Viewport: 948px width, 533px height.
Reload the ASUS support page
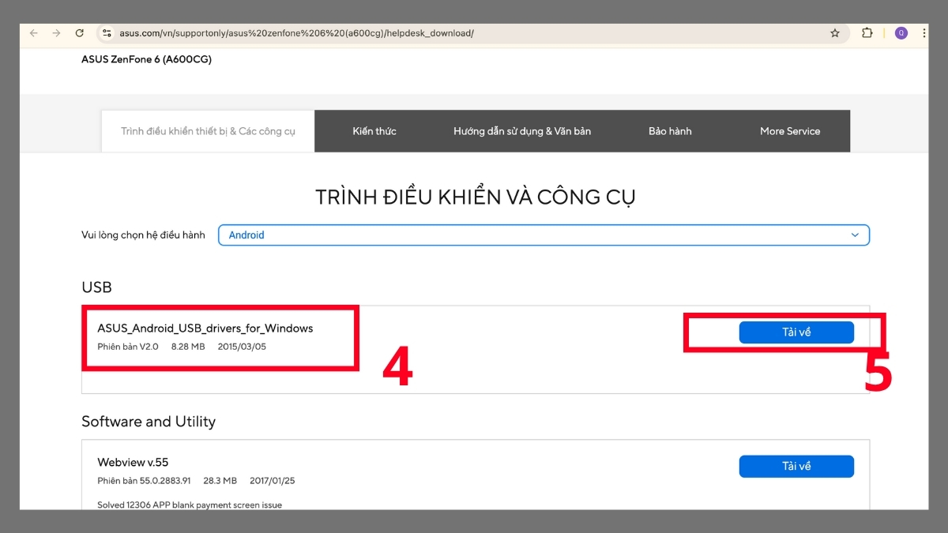[79, 33]
